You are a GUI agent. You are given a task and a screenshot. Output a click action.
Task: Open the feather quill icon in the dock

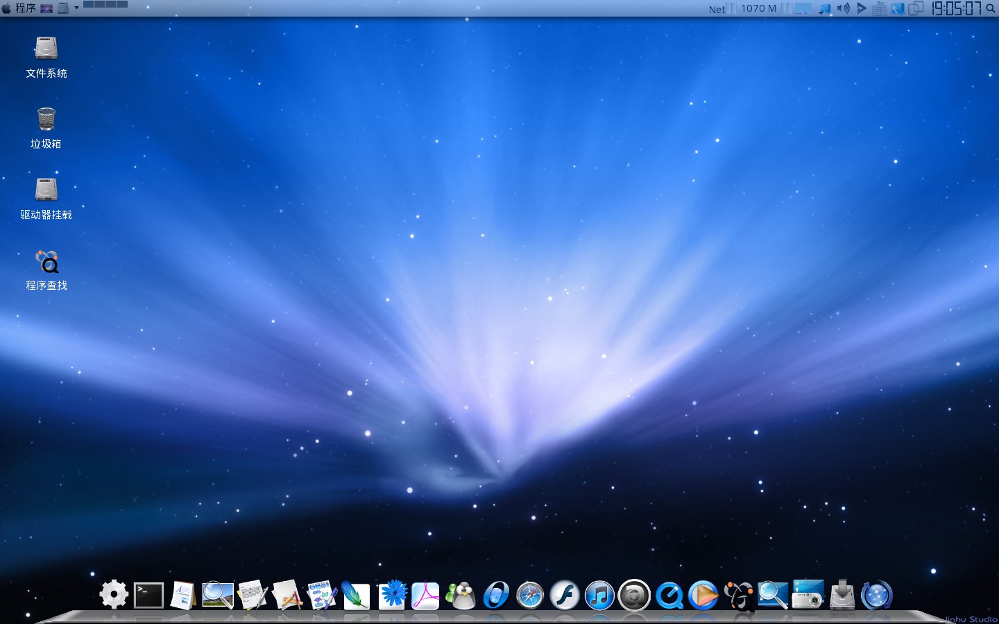click(x=357, y=595)
